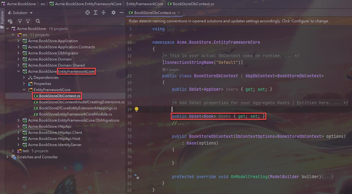Image resolution: width=352 pixels, height=194 pixels.
Task: Toggle fold of comment block on line 12
Action: tap(151, 56)
